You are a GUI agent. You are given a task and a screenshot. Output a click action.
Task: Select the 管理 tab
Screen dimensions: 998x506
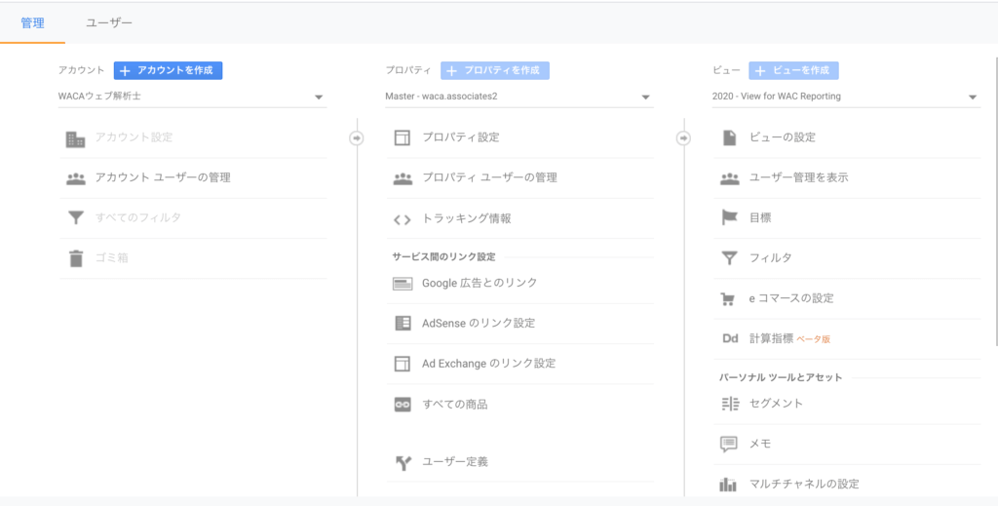click(x=32, y=23)
